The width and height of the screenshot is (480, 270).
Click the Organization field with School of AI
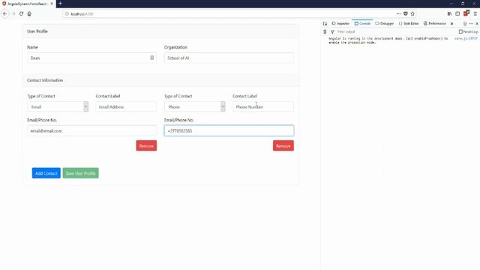229,58
